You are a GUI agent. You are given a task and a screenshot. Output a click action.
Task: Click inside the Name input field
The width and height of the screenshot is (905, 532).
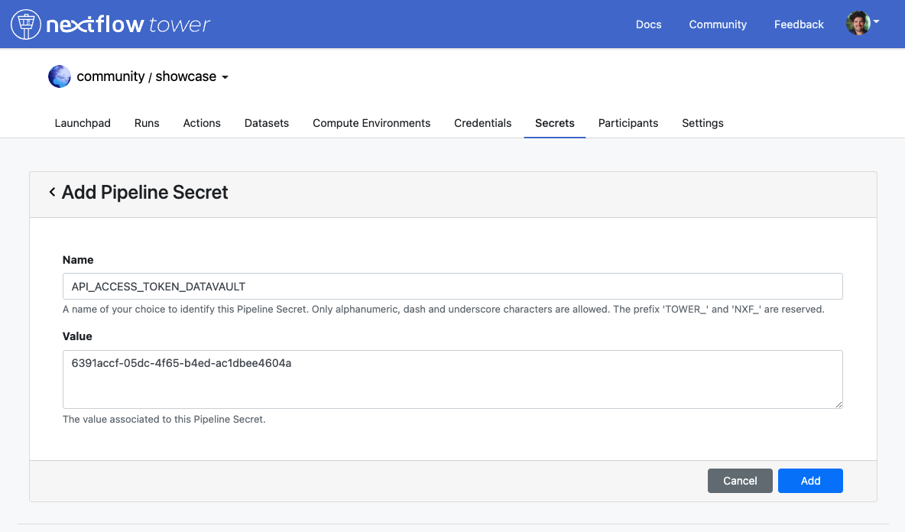[x=452, y=286]
